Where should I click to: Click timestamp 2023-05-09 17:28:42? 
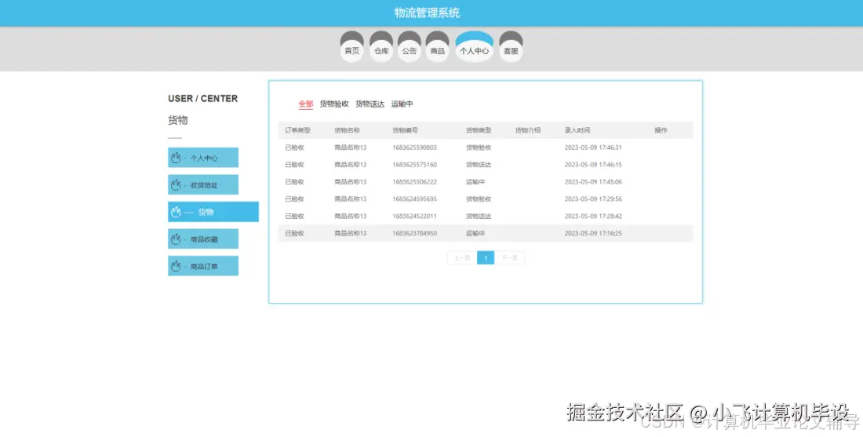tap(593, 216)
